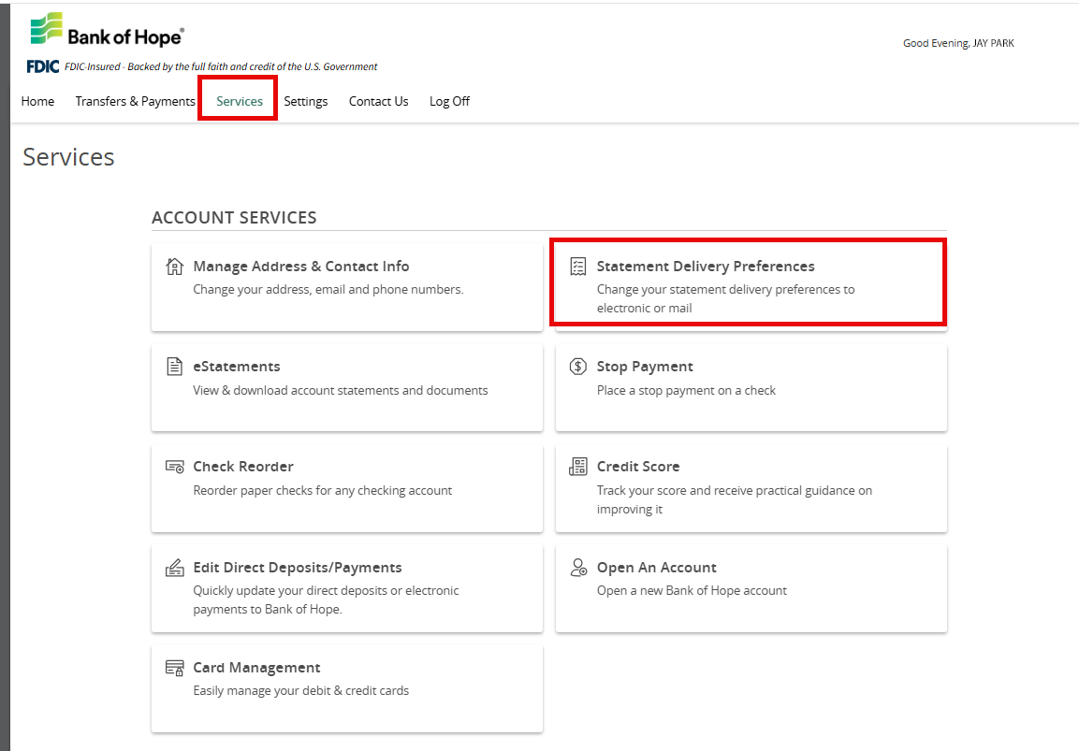The image size is (1079, 751).
Task: Click 'Open a new Bank of Hope account'
Action: pos(692,591)
